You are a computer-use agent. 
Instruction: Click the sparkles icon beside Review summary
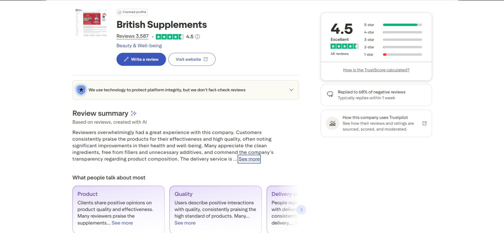pyautogui.click(x=134, y=113)
